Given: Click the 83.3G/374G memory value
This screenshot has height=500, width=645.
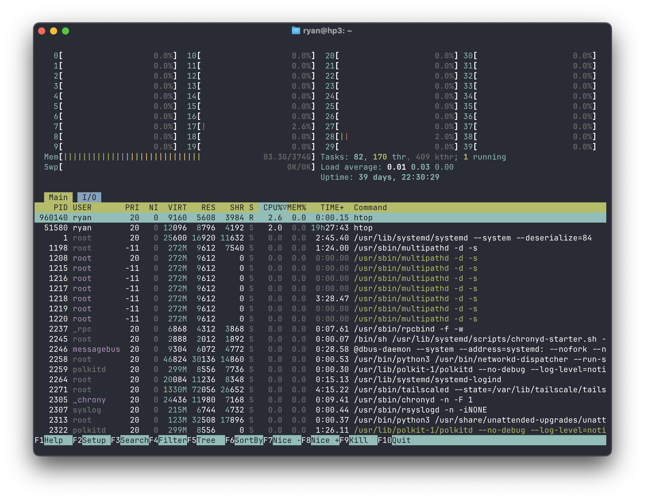Looking at the screenshot, I should click(287, 157).
